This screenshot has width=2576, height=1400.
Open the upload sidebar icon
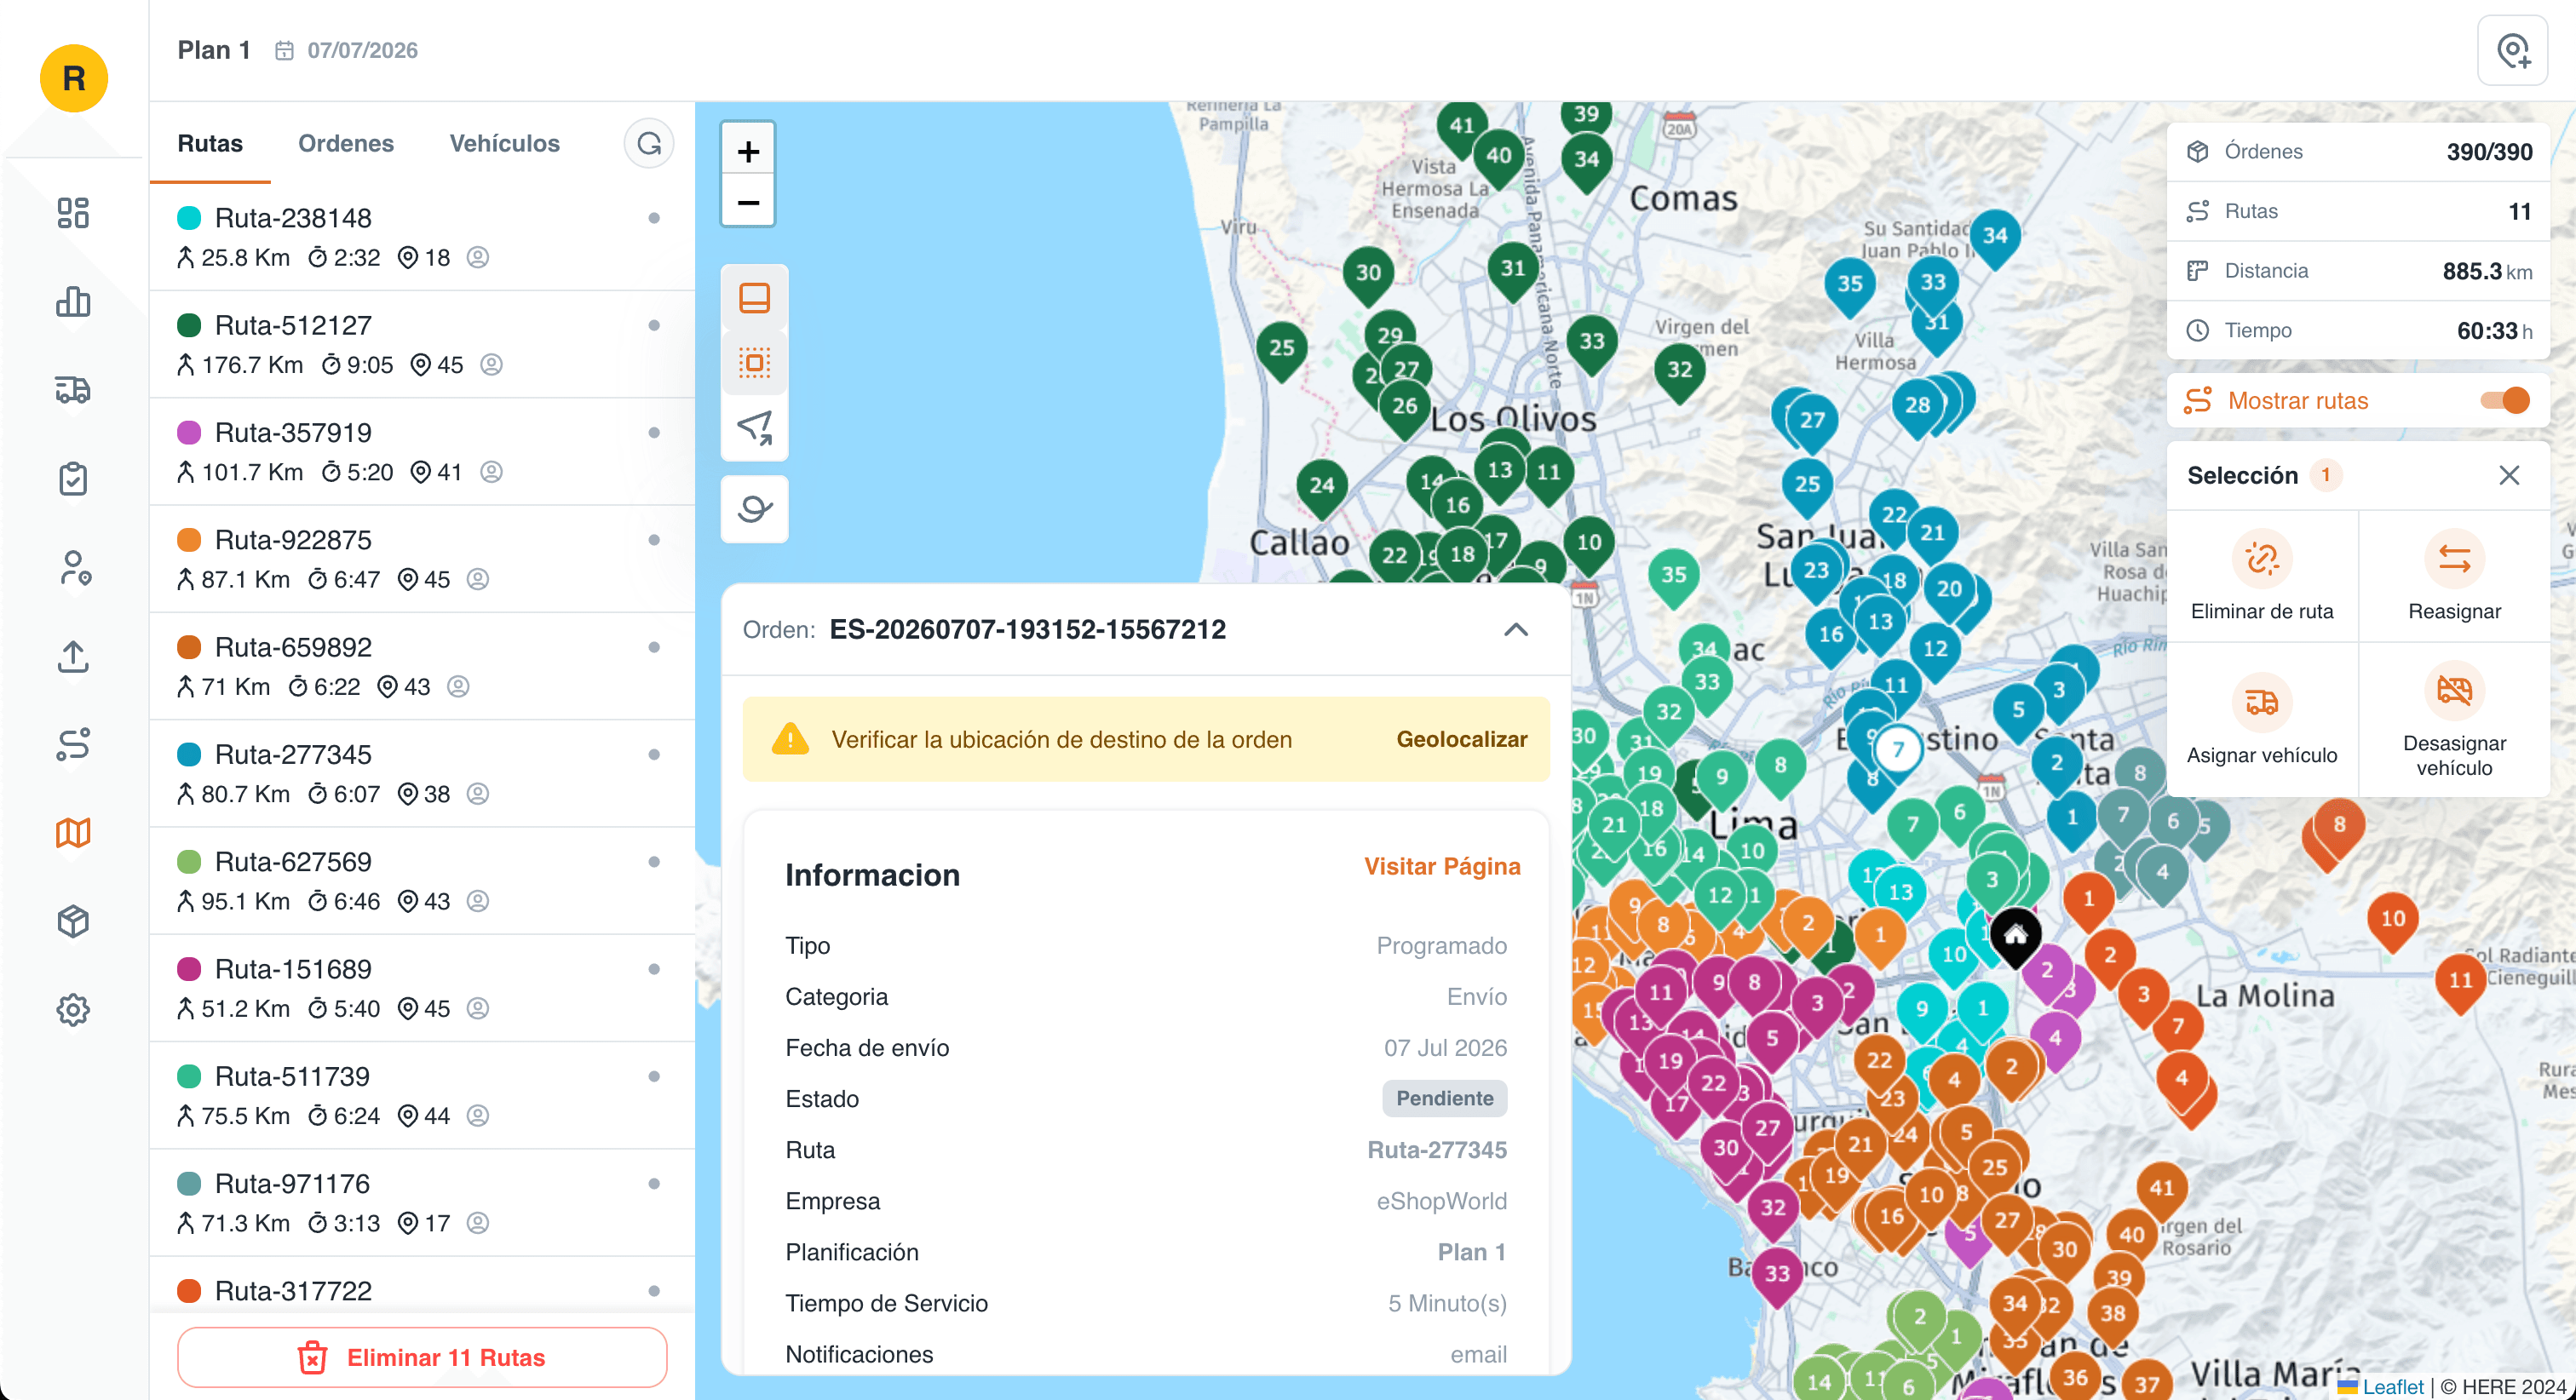[x=73, y=656]
